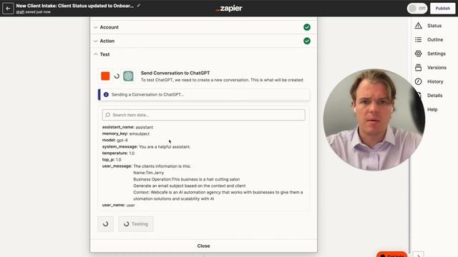Collapse the Test section chevron
The image size is (458, 257).
click(95, 54)
